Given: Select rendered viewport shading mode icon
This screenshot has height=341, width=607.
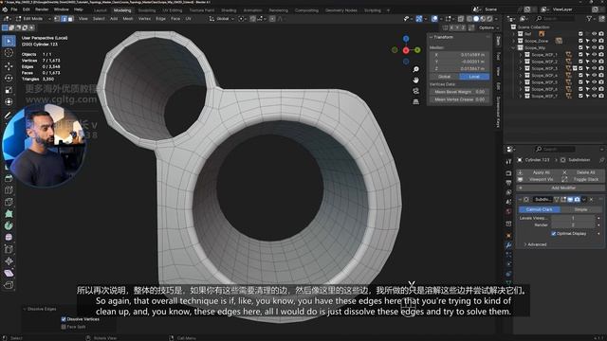Looking at the screenshot, I should [489, 19].
